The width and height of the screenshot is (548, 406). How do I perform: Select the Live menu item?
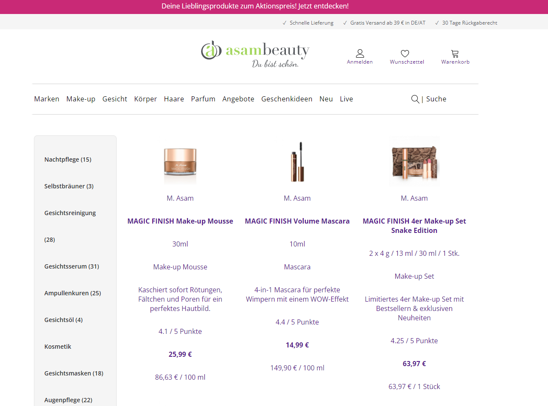tap(346, 99)
